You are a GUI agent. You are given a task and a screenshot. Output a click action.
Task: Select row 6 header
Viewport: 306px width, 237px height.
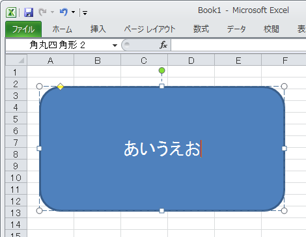click(16, 130)
